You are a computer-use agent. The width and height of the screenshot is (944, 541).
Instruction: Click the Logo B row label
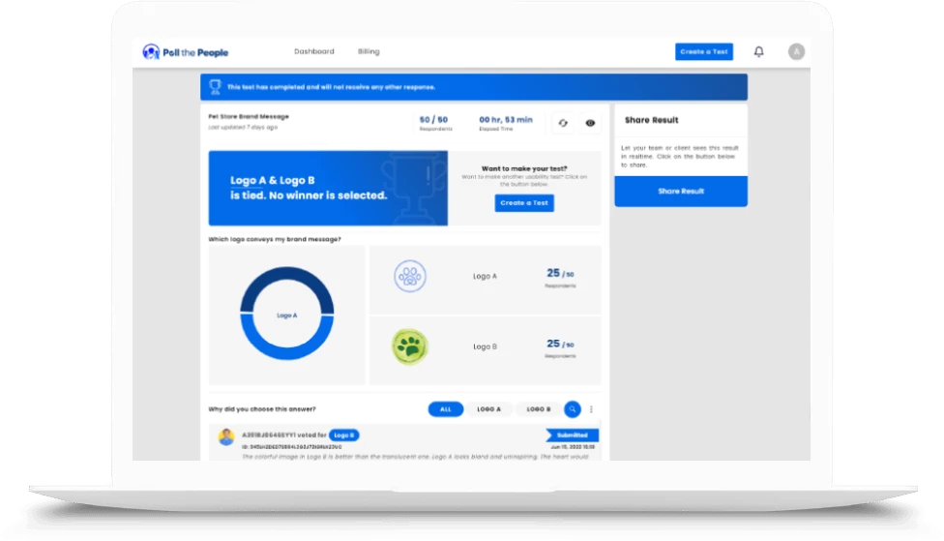485,346
